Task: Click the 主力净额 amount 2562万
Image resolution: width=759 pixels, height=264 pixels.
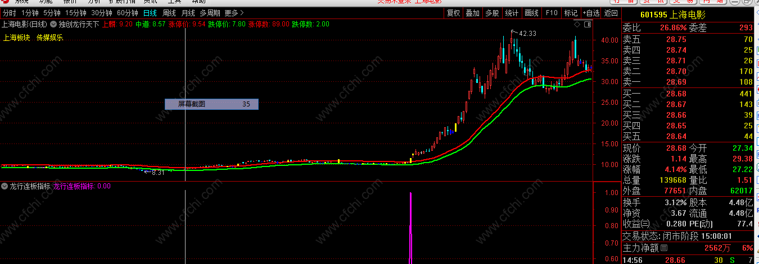Action: pyautogui.click(x=719, y=248)
